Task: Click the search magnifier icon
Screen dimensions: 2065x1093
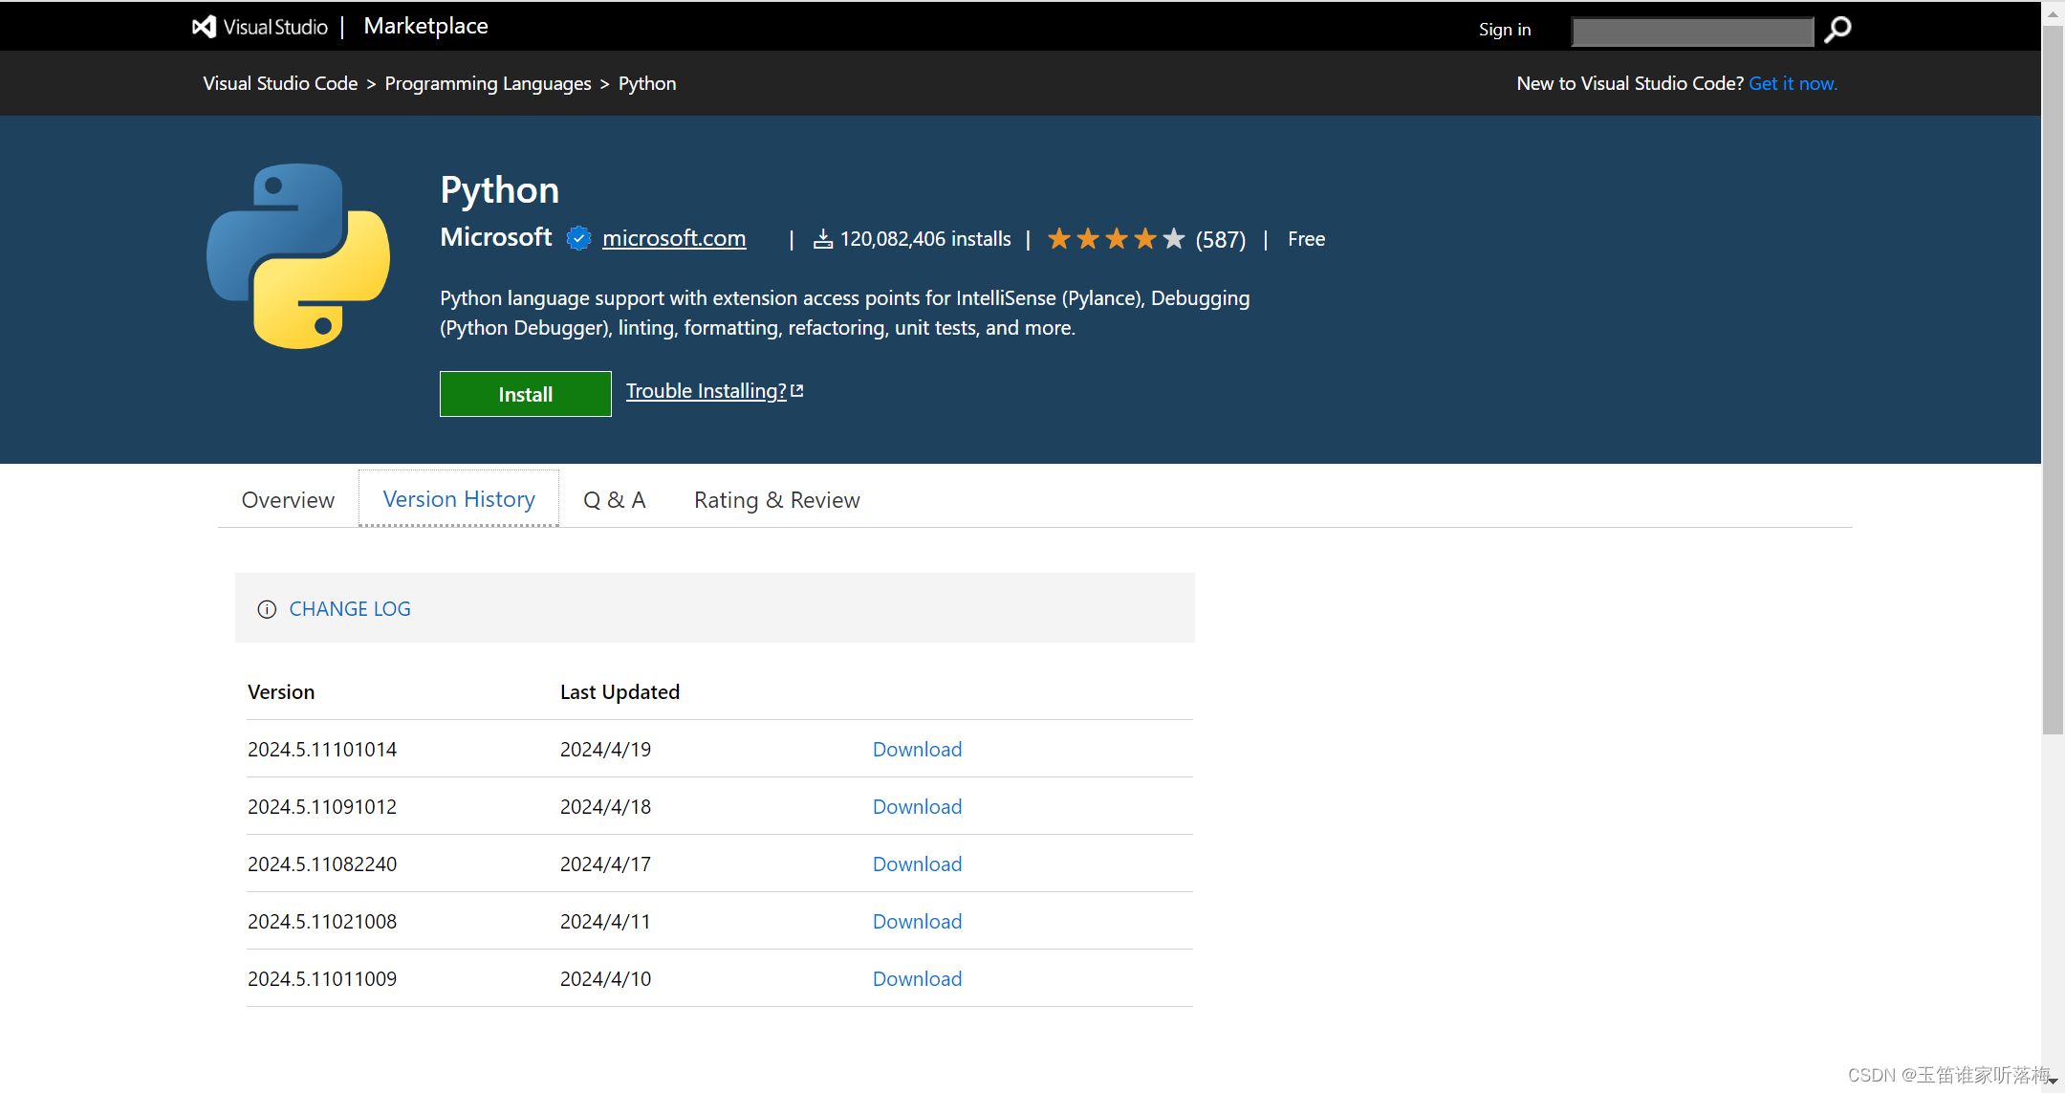Action: coord(1837,30)
